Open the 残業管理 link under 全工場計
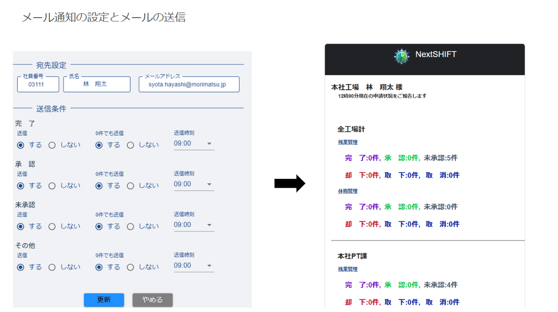Image resolution: width=558 pixels, height=312 pixels. tap(348, 142)
